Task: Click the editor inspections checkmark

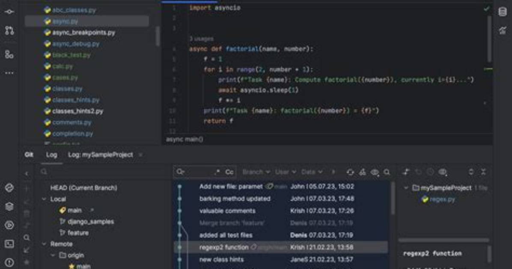Action: 487,9
